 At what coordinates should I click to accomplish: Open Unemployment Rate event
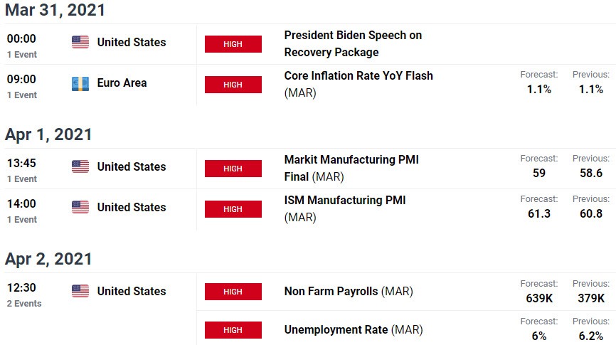tap(354, 329)
